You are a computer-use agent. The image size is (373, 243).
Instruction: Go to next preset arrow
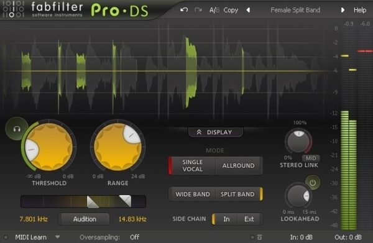pos(343,10)
